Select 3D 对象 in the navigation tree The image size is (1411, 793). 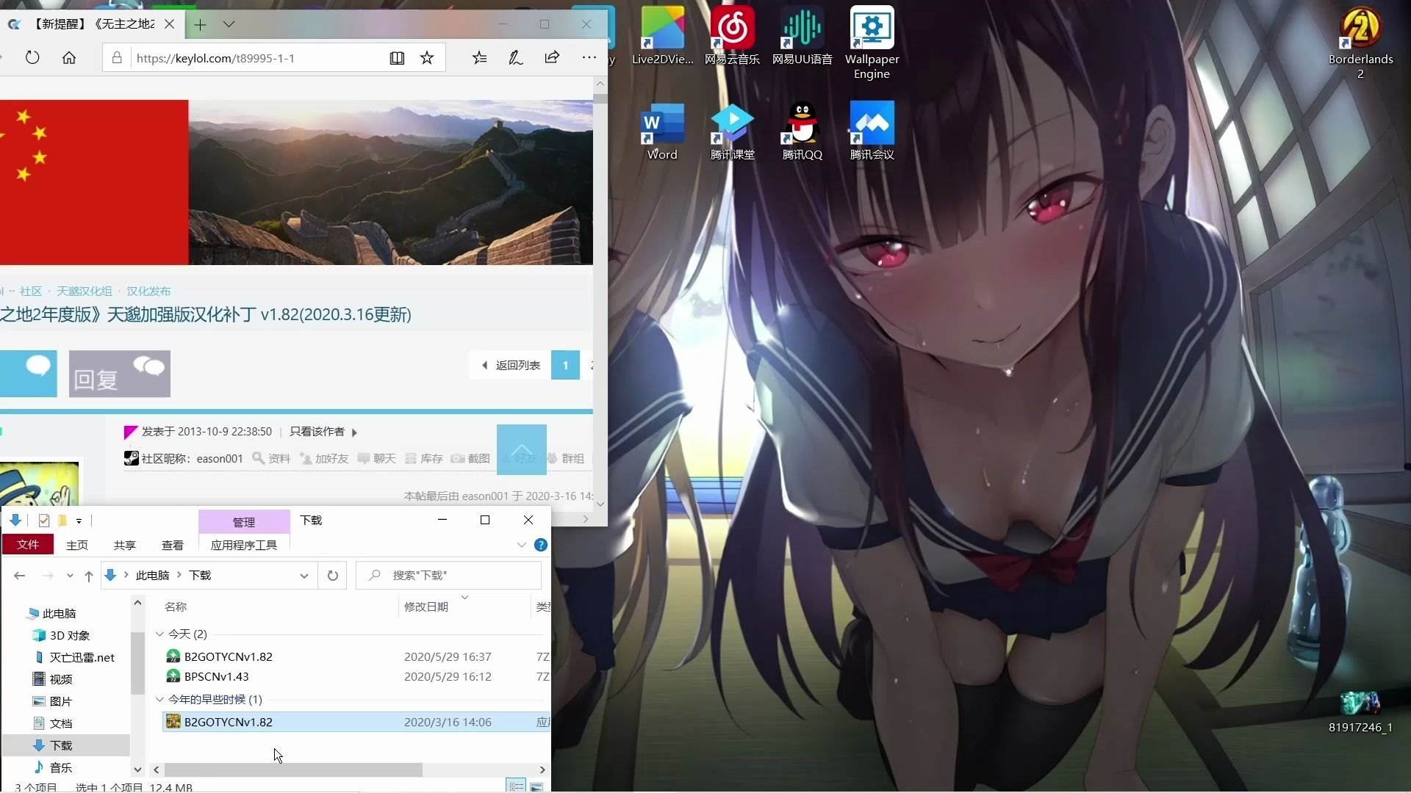62,635
